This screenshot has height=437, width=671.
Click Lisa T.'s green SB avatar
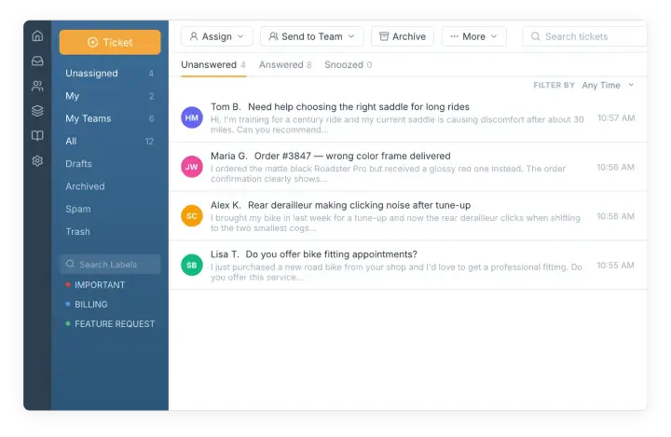click(x=192, y=266)
